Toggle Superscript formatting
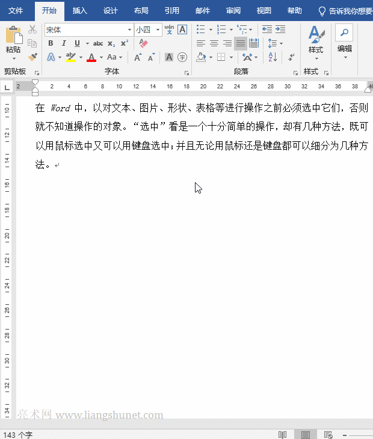 click(125, 43)
